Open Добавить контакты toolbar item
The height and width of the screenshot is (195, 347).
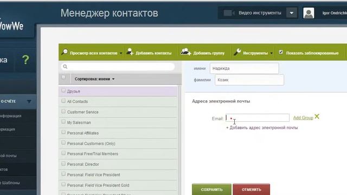click(x=150, y=53)
